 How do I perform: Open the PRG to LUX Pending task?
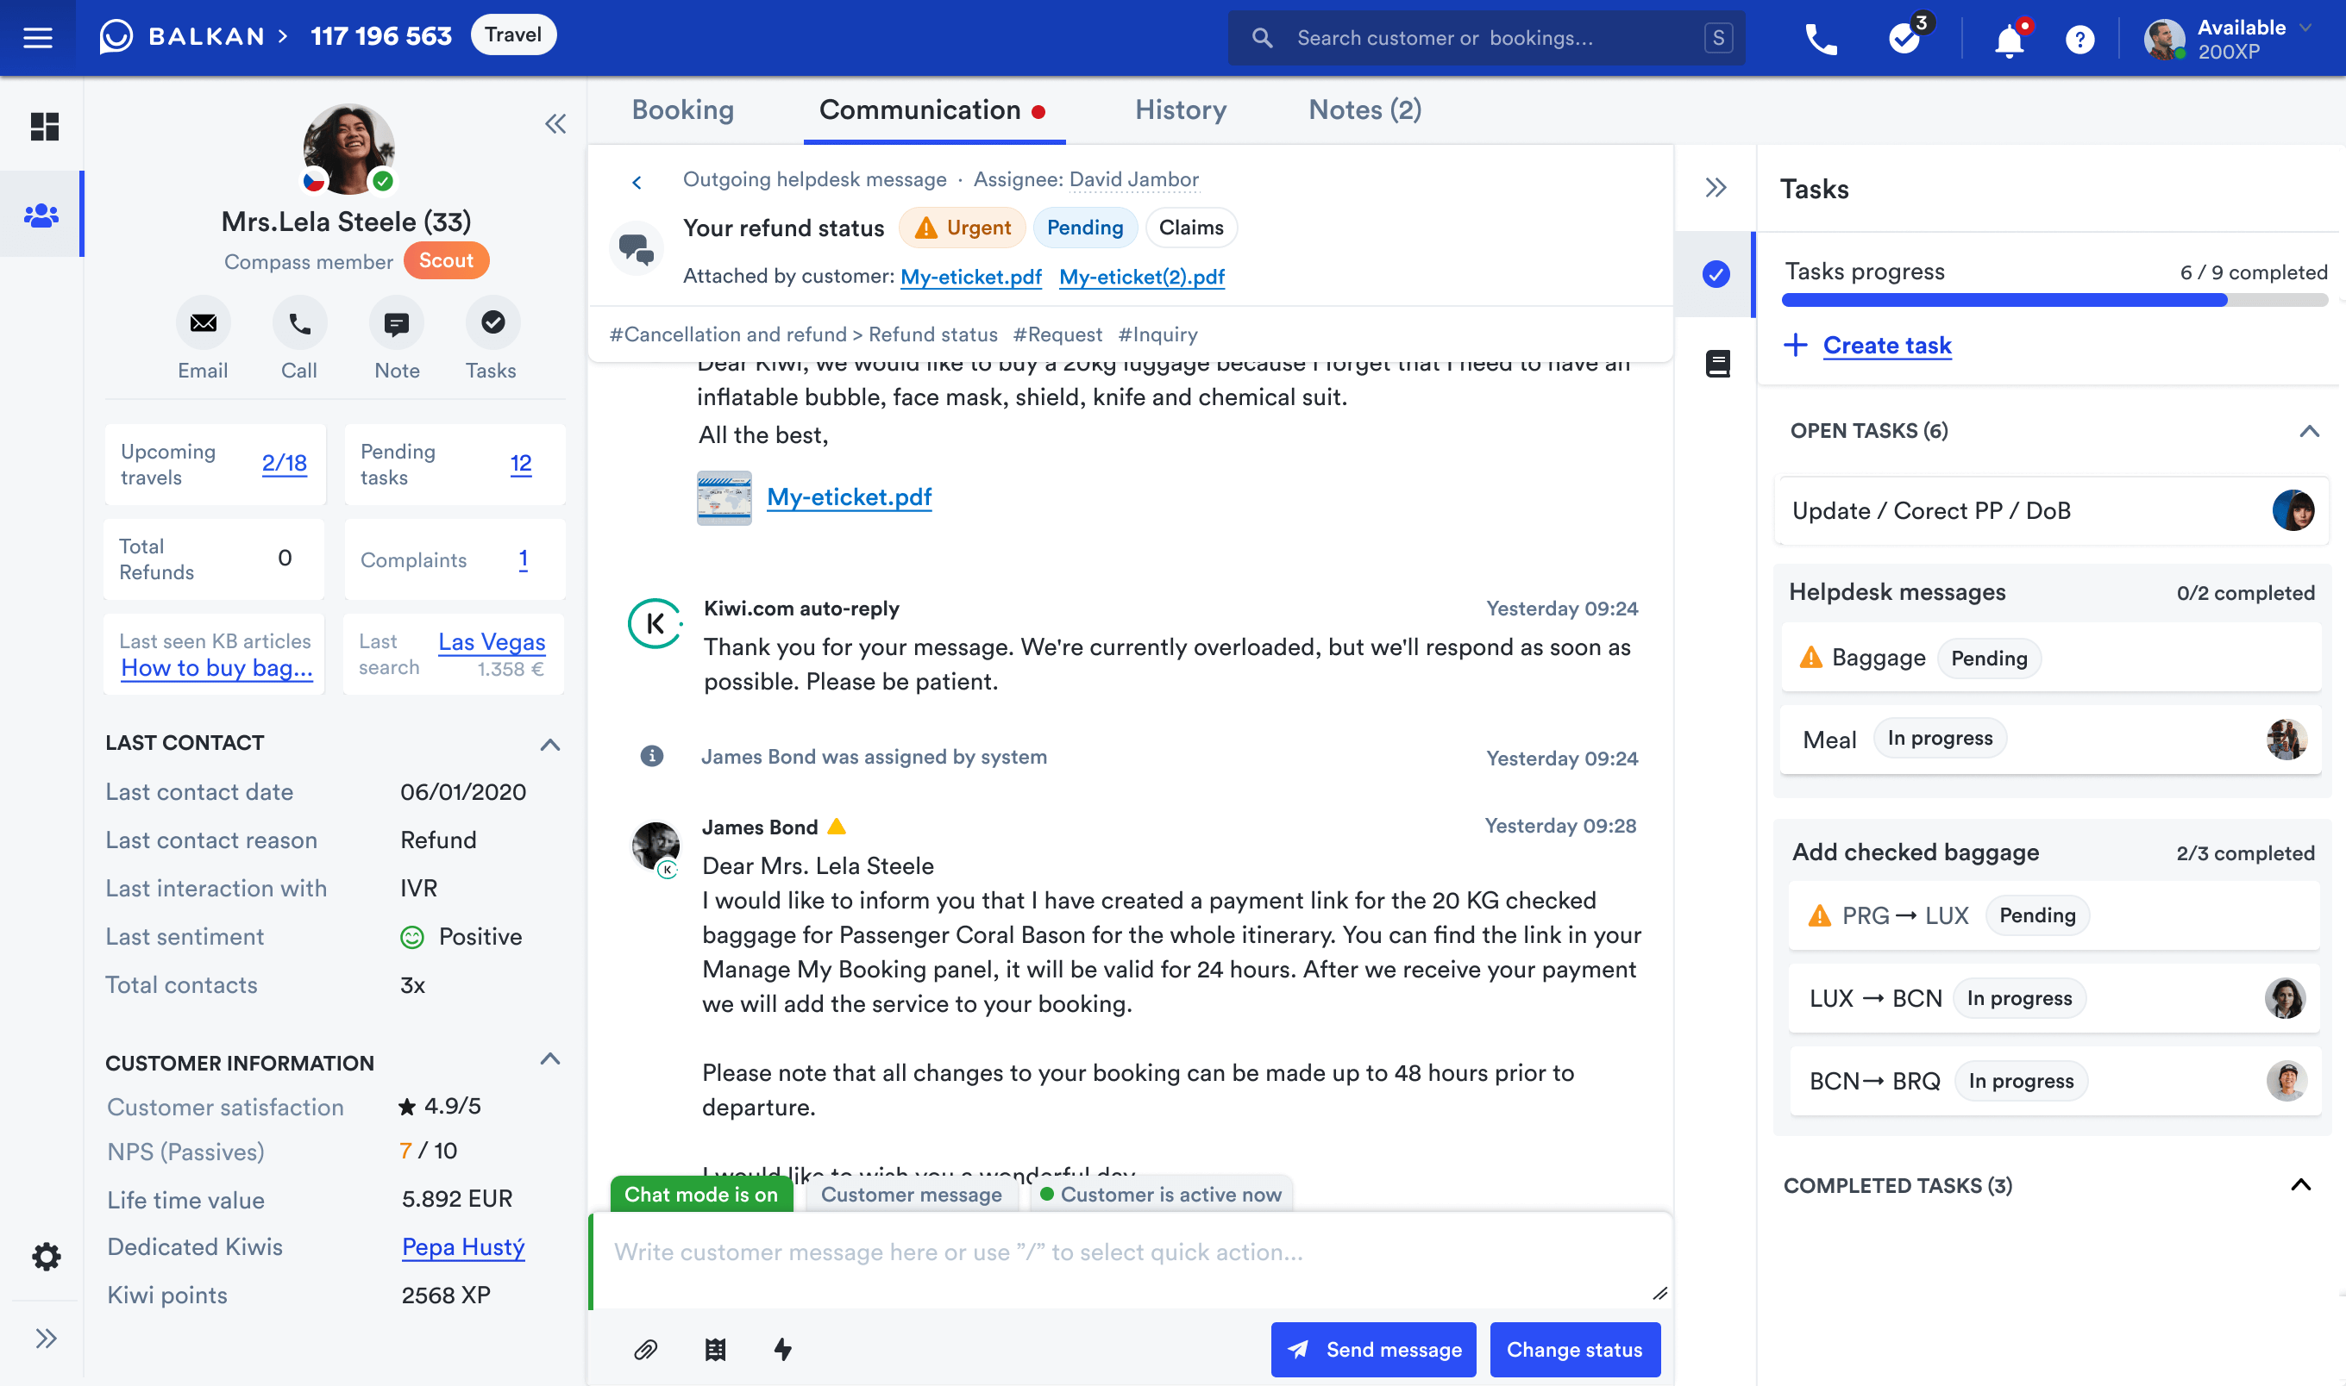click(2054, 915)
